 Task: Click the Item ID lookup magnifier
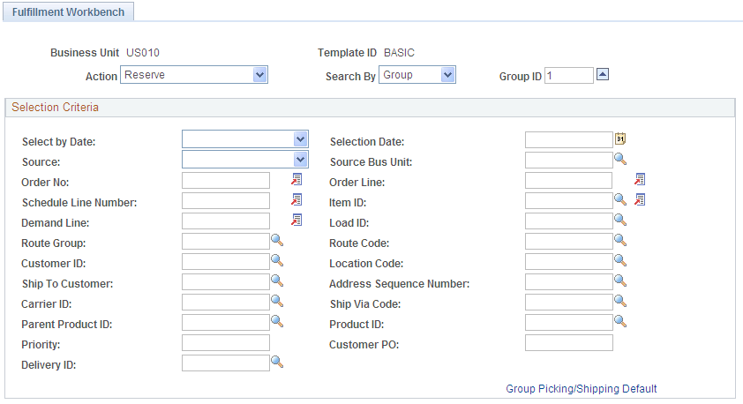tap(620, 200)
